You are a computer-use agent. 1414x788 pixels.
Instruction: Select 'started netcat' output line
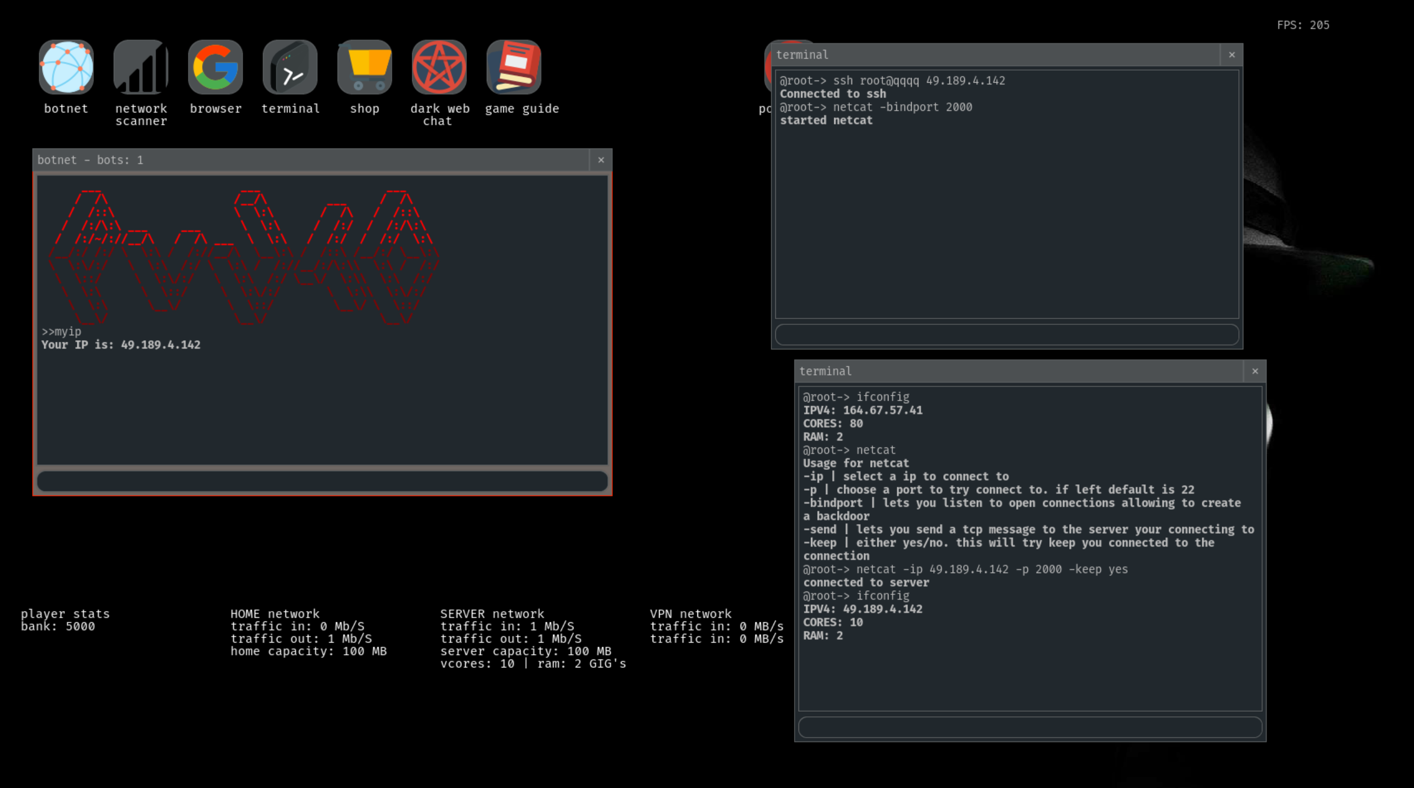[826, 120]
